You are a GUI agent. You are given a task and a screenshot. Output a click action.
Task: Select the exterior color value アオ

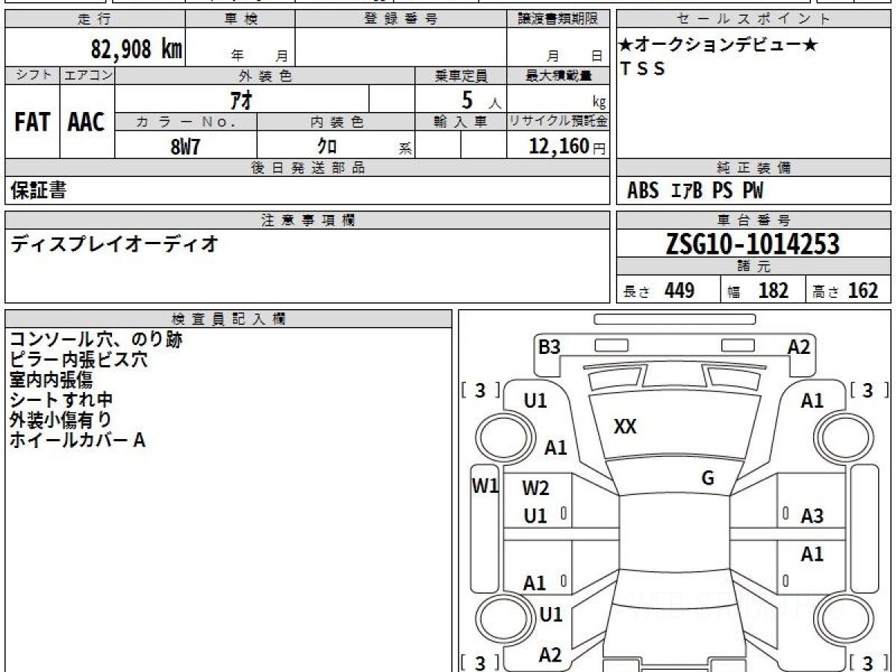click(x=241, y=99)
